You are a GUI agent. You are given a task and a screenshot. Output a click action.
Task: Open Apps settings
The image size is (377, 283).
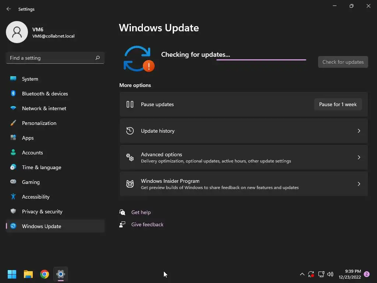pyautogui.click(x=55, y=138)
